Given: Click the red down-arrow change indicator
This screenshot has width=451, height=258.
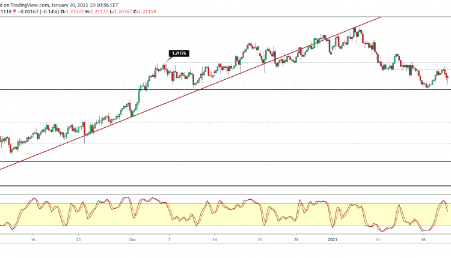Looking at the screenshot, I should tap(14, 12).
